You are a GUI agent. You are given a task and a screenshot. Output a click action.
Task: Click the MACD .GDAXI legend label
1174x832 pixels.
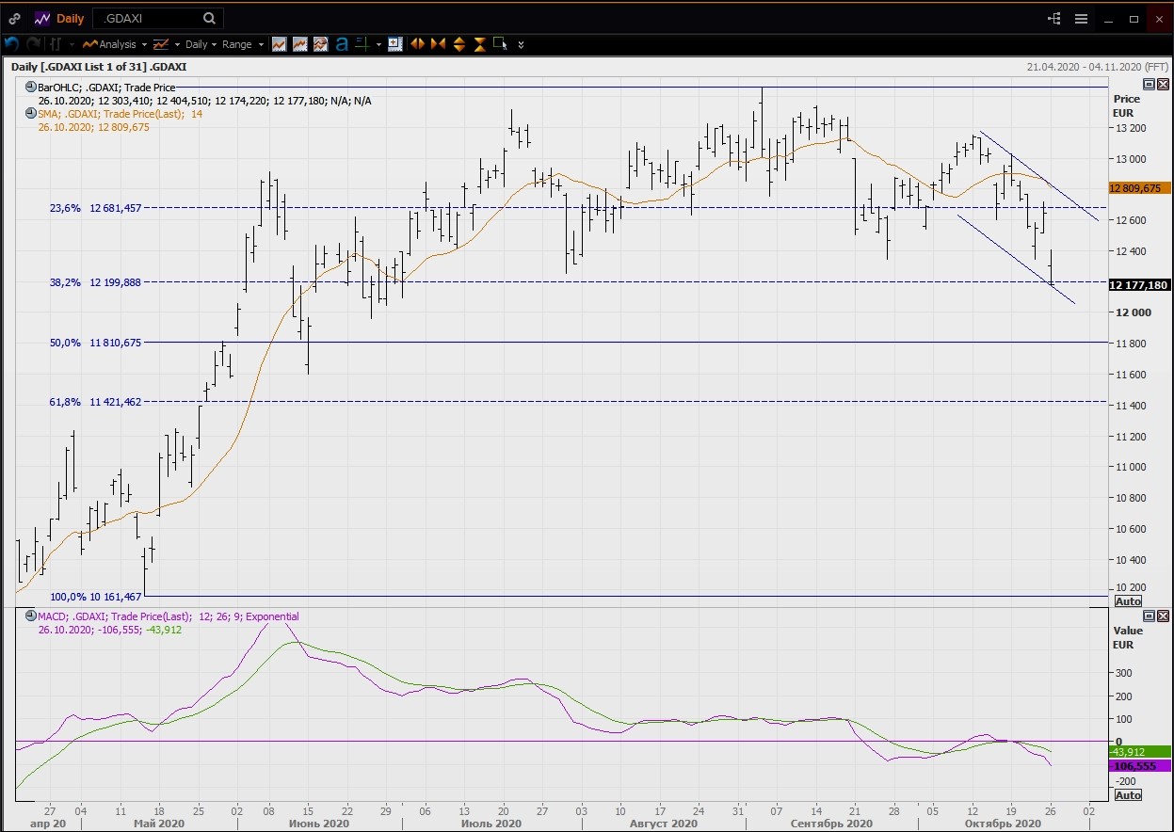(x=169, y=616)
